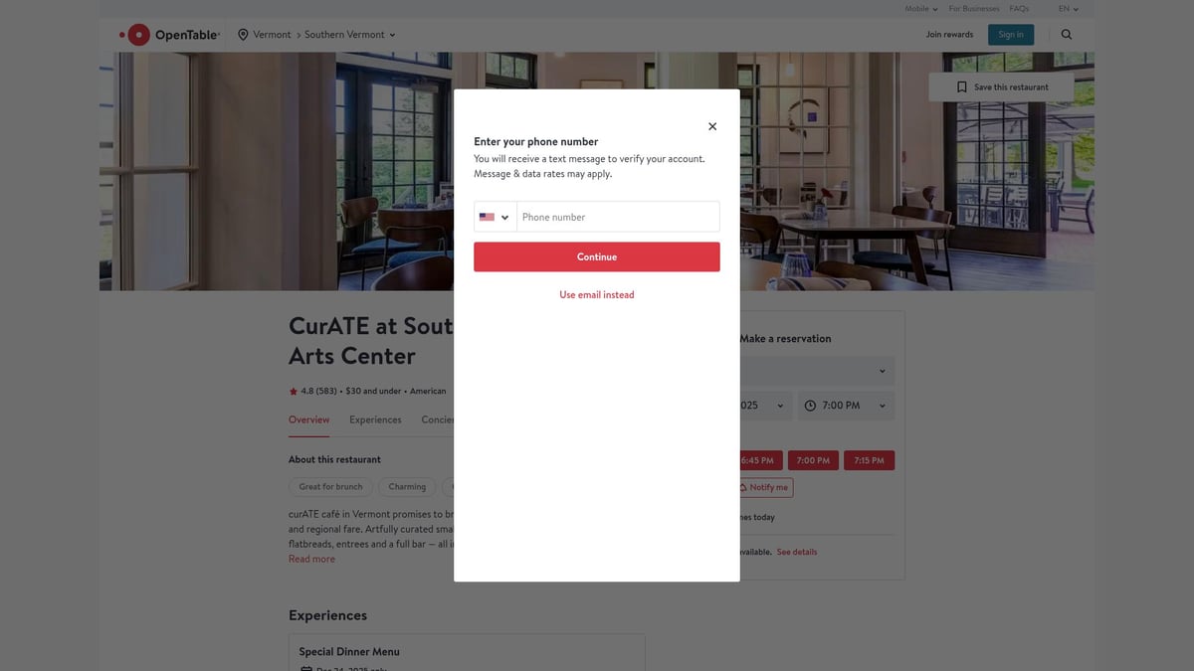Click the star rating icon
This screenshot has width=1194, height=671.
[x=294, y=392]
